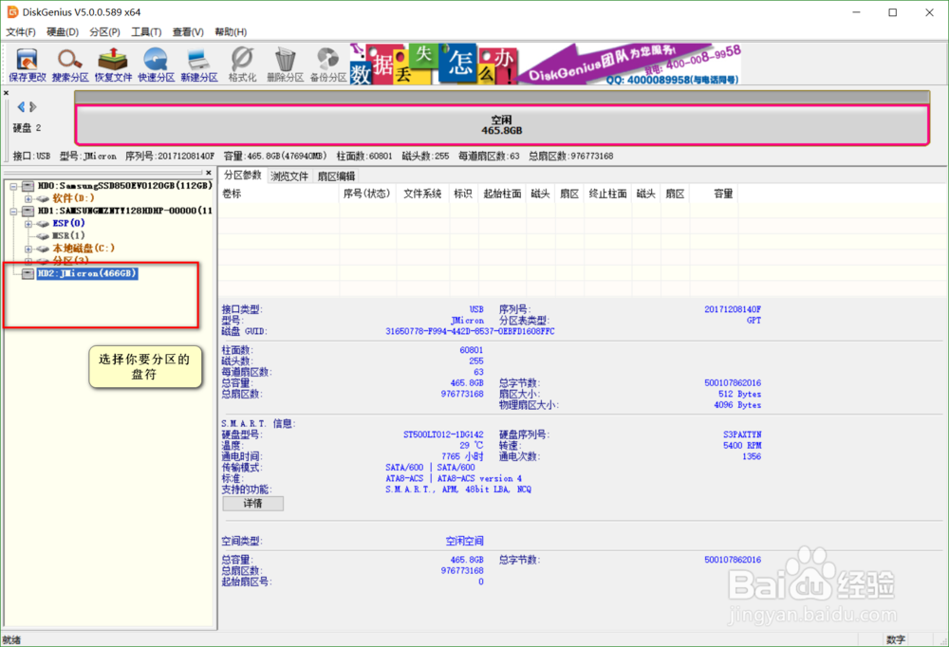Open the 硬盘(D) menu
949x647 pixels.
click(63, 32)
